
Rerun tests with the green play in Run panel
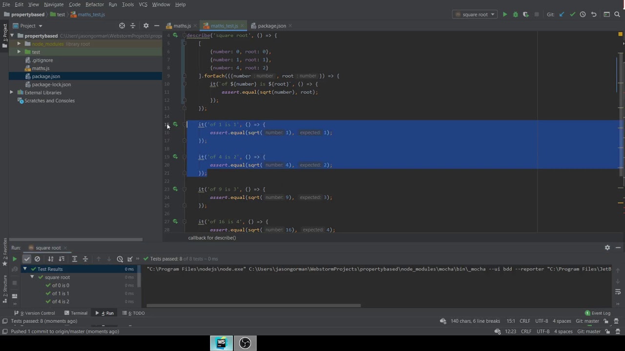point(15,259)
